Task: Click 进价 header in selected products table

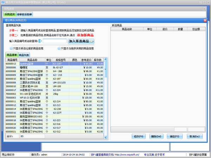Action: point(165,29)
